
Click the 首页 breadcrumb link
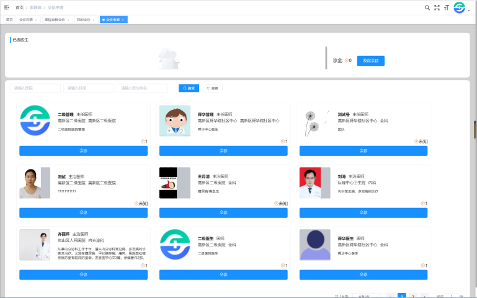tap(19, 7)
